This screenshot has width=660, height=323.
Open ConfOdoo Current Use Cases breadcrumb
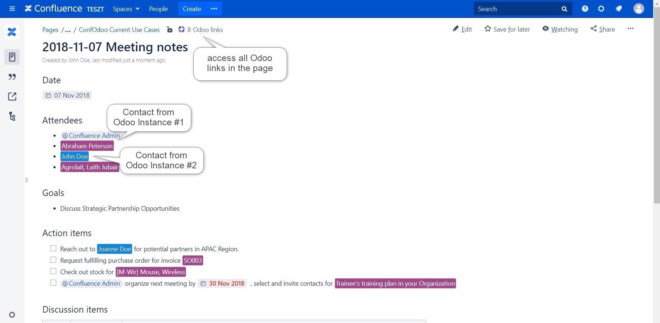point(119,29)
